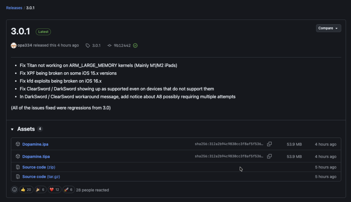Click the package icon beside Dopamine.ipa
The image size is (351, 202).
tap(18, 144)
